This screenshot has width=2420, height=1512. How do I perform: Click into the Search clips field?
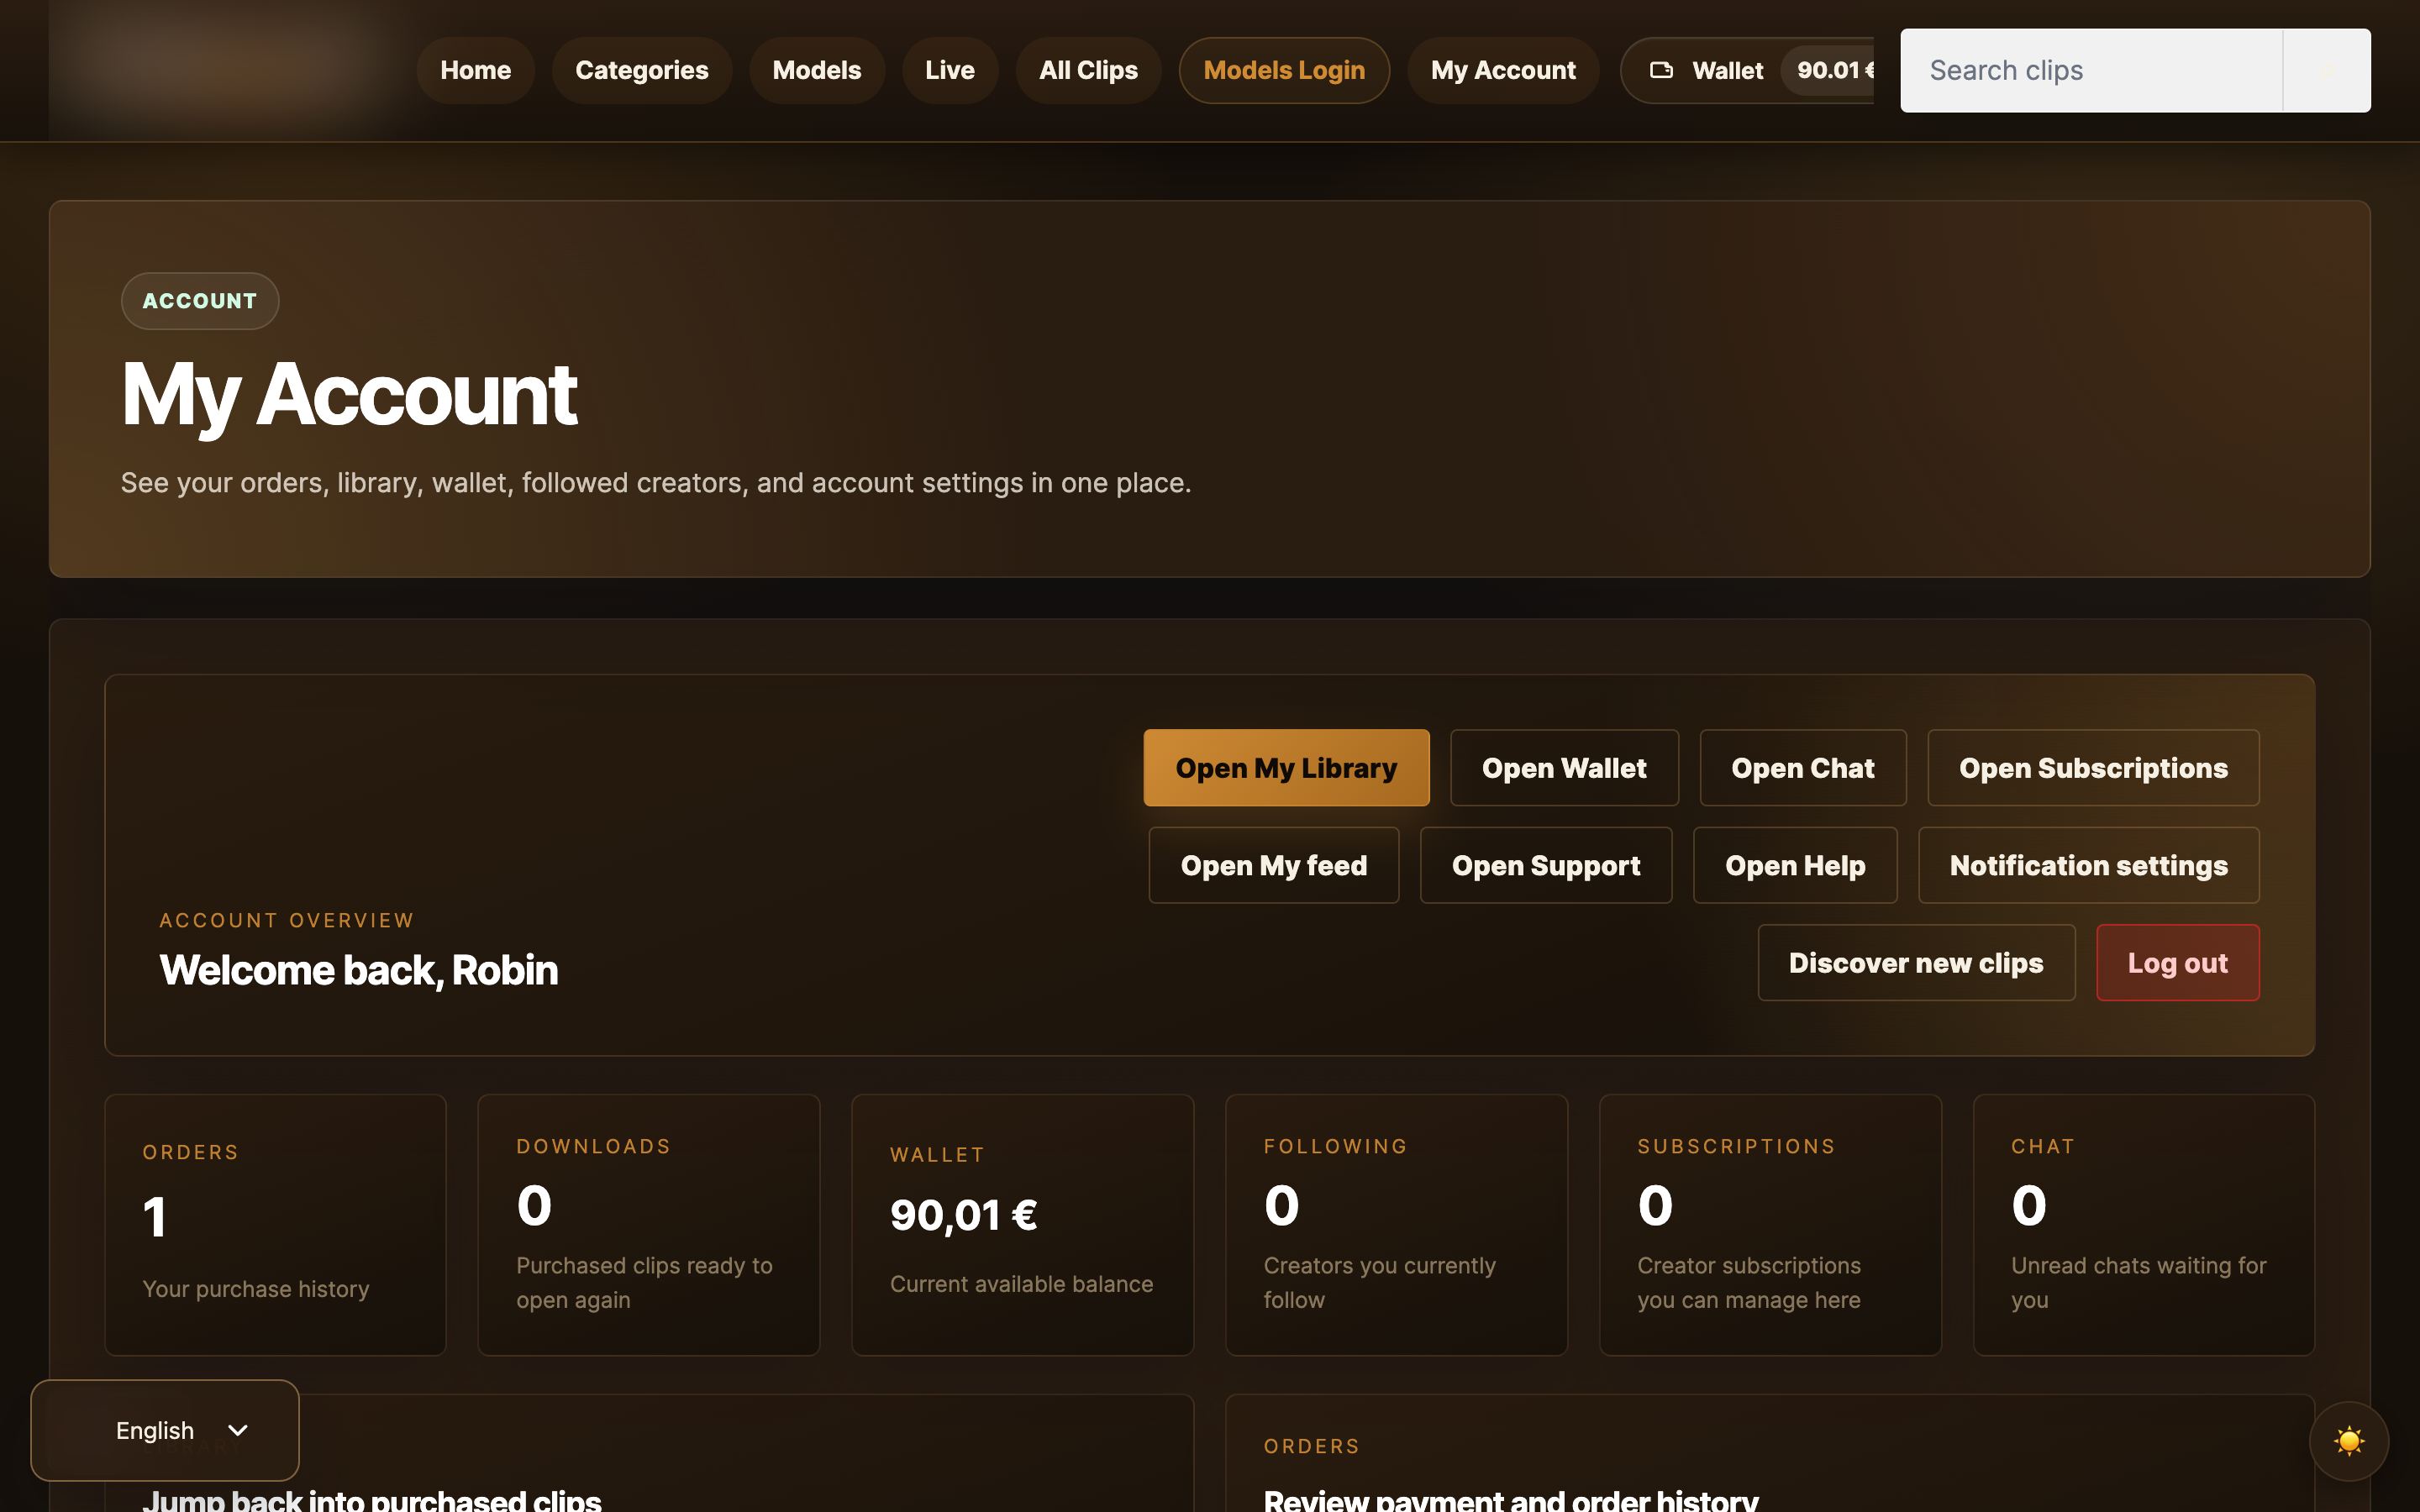coord(2091,70)
